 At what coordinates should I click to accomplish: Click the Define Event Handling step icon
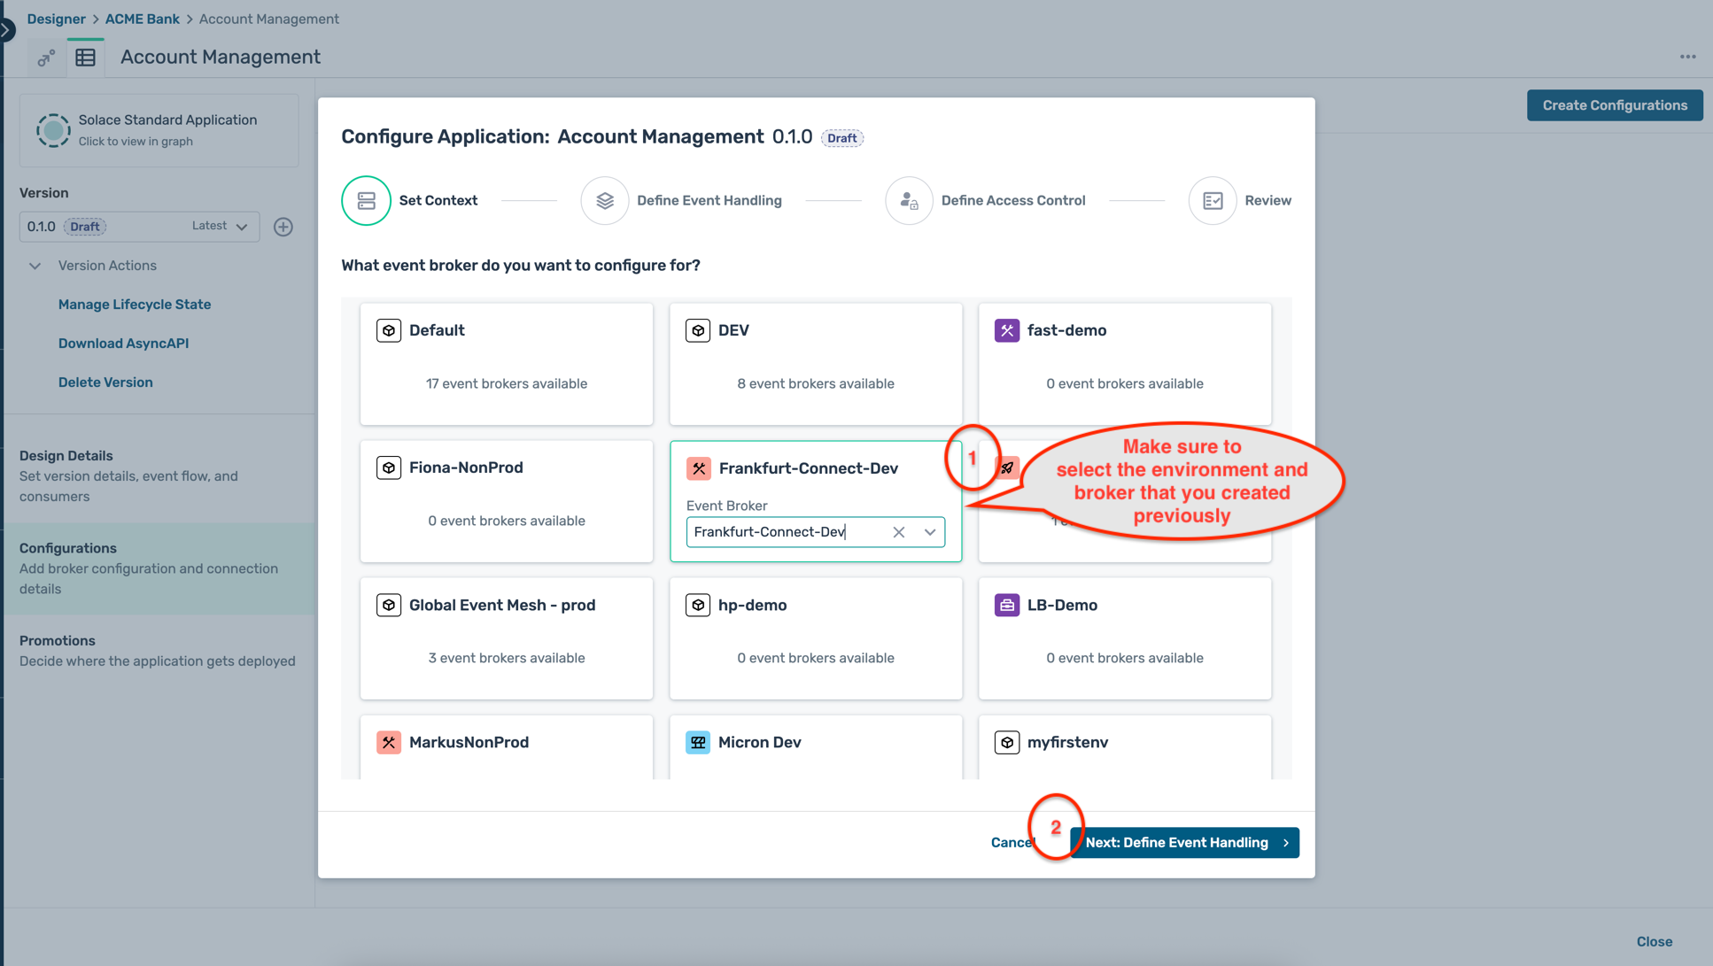(605, 201)
